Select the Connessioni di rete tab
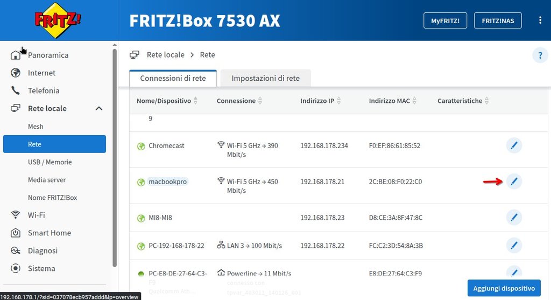This screenshot has height=300, width=551. point(173,78)
